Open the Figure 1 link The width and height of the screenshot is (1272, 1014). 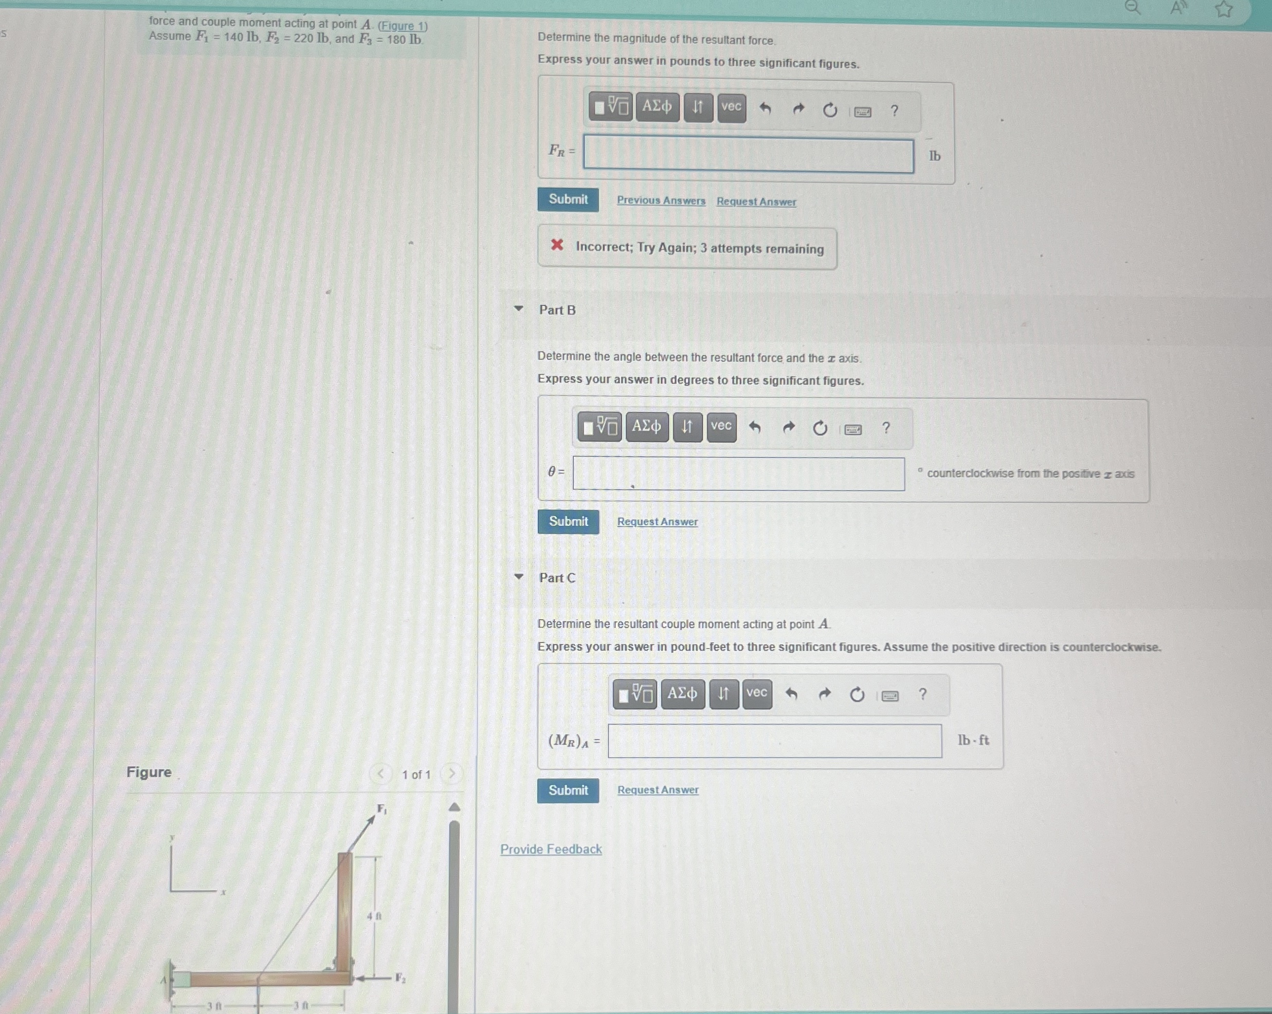tap(403, 26)
